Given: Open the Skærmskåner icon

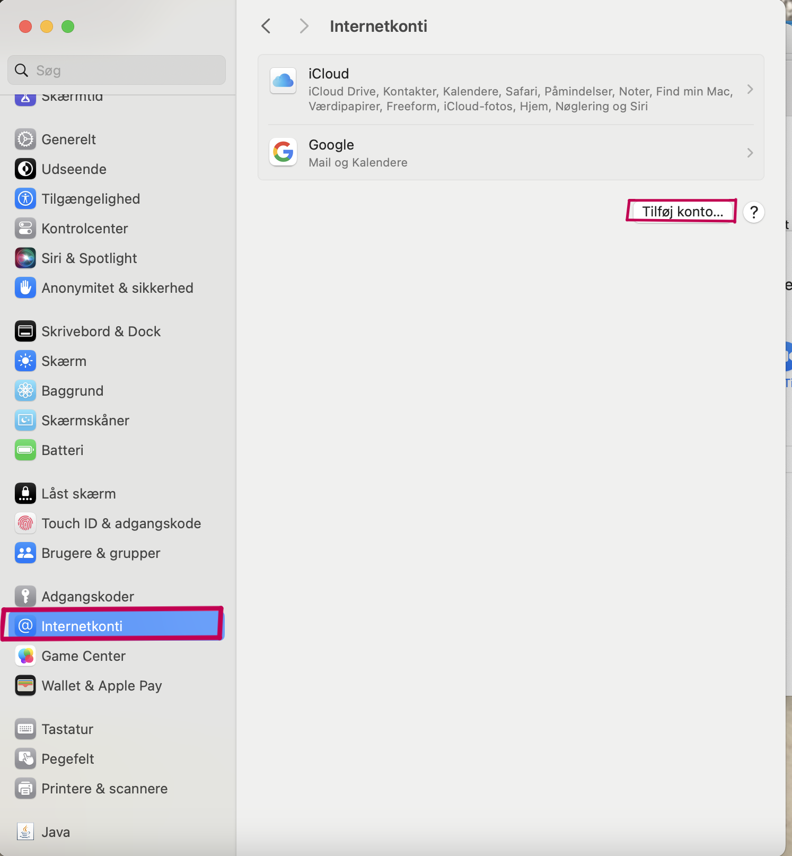Looking at the screenshot, I should (25, 420).
